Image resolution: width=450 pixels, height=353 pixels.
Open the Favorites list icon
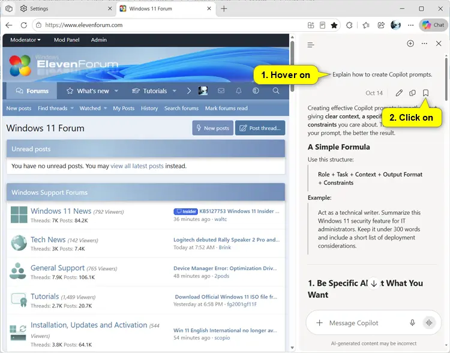point(366,25)
